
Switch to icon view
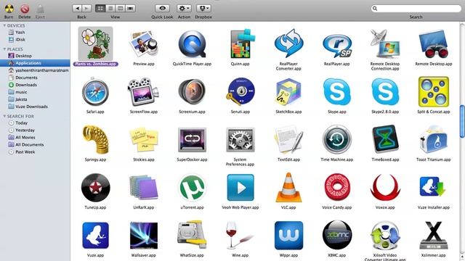100,8
